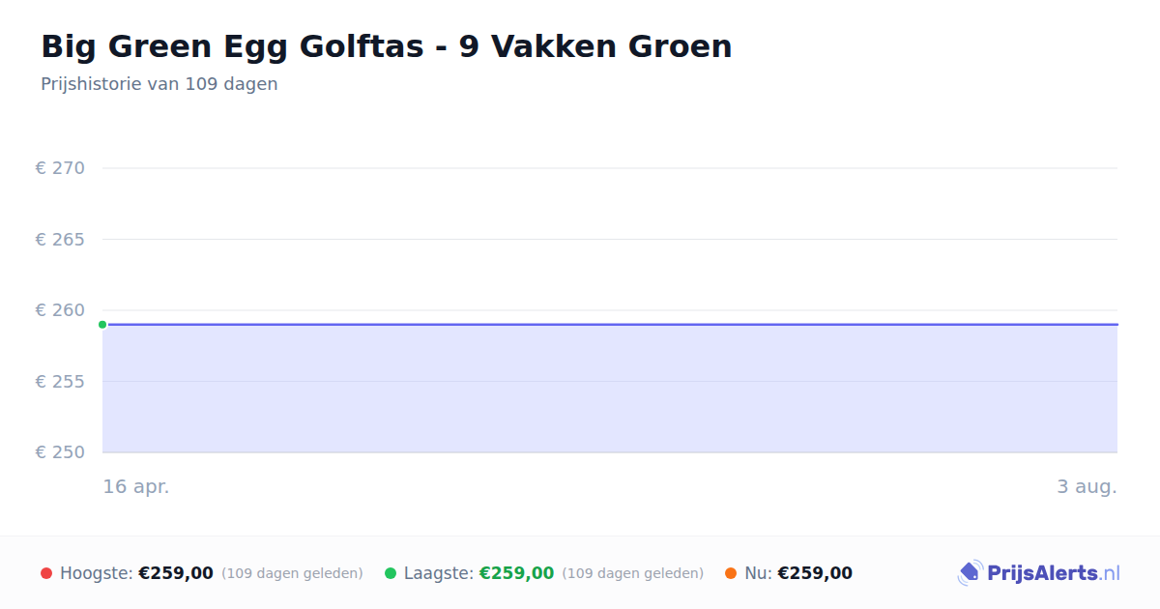1160x609 pixels.
Task: Select the green data point at chart start
Action: 102,325
